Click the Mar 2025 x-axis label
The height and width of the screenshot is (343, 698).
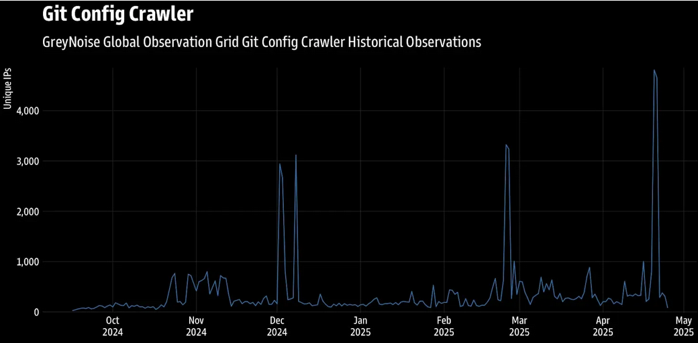(519, 326)
